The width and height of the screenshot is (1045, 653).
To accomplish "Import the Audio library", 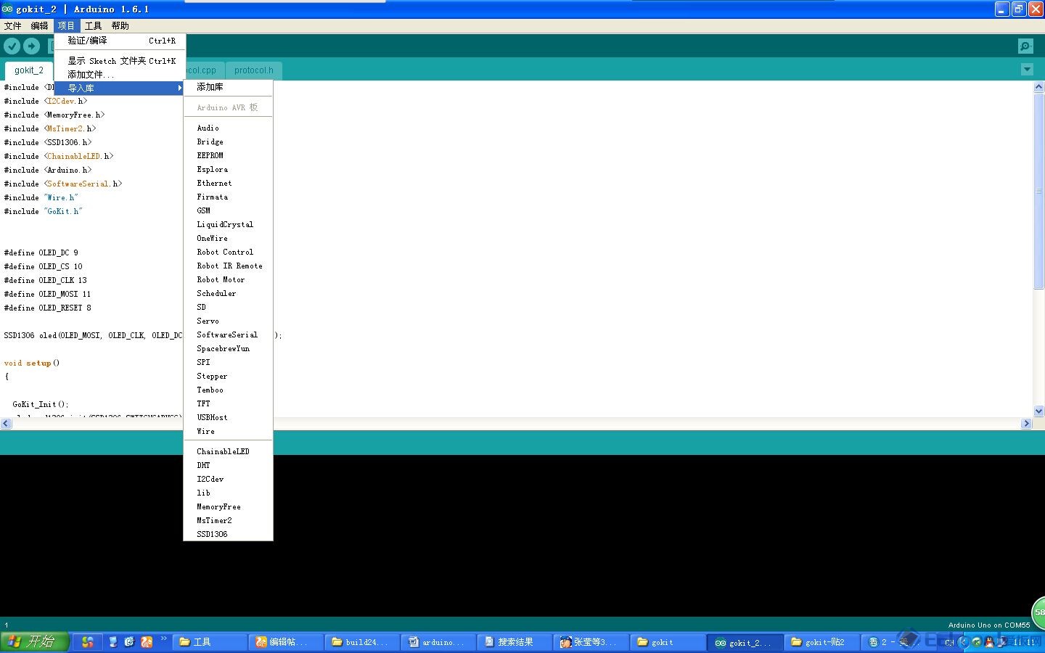I will coord(228,128).
